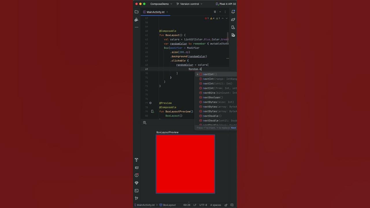
Task: Click BoxLayout breadcrumb in navigation bar
Action: click(x=167, y=205)
